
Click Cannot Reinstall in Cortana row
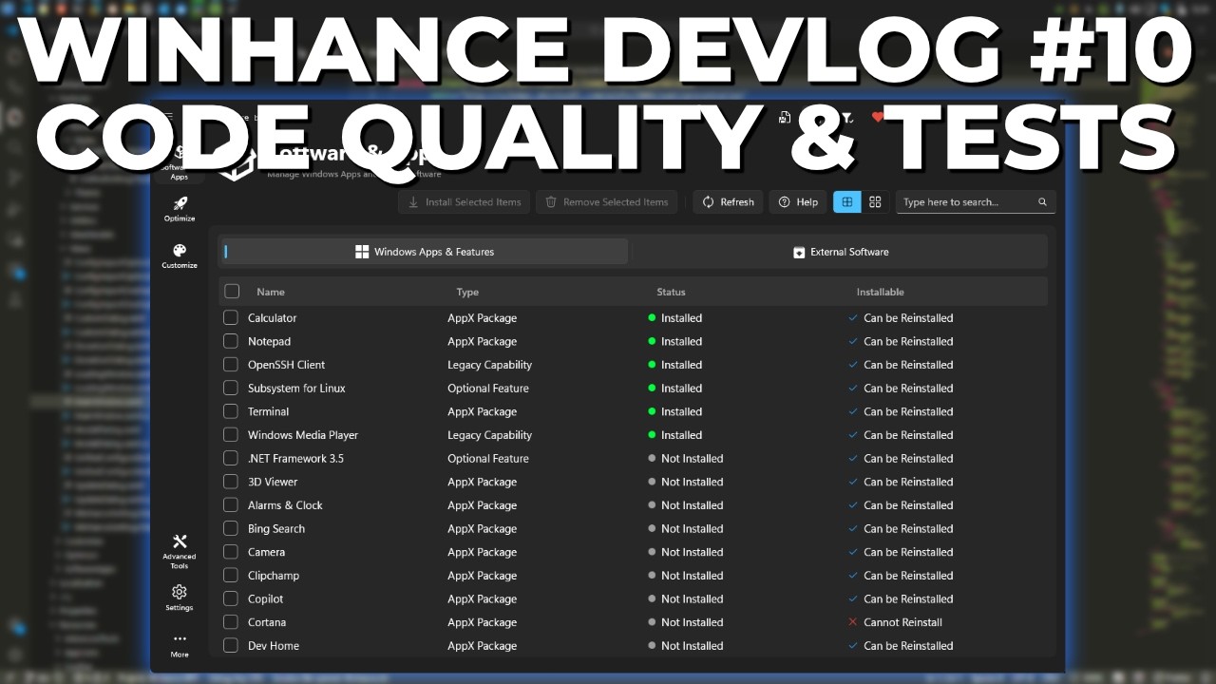pos(903,622)
